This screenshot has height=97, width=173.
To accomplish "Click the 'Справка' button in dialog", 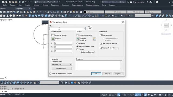I will point(118,74).
